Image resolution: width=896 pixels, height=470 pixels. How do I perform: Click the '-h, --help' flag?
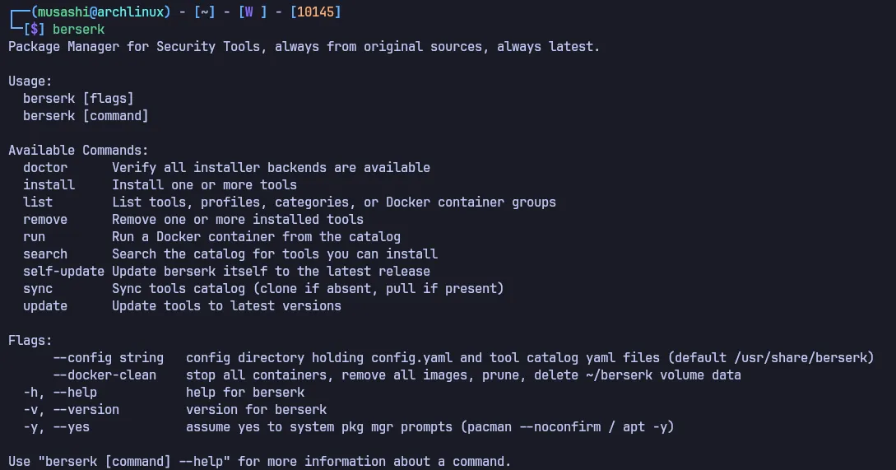60,393
